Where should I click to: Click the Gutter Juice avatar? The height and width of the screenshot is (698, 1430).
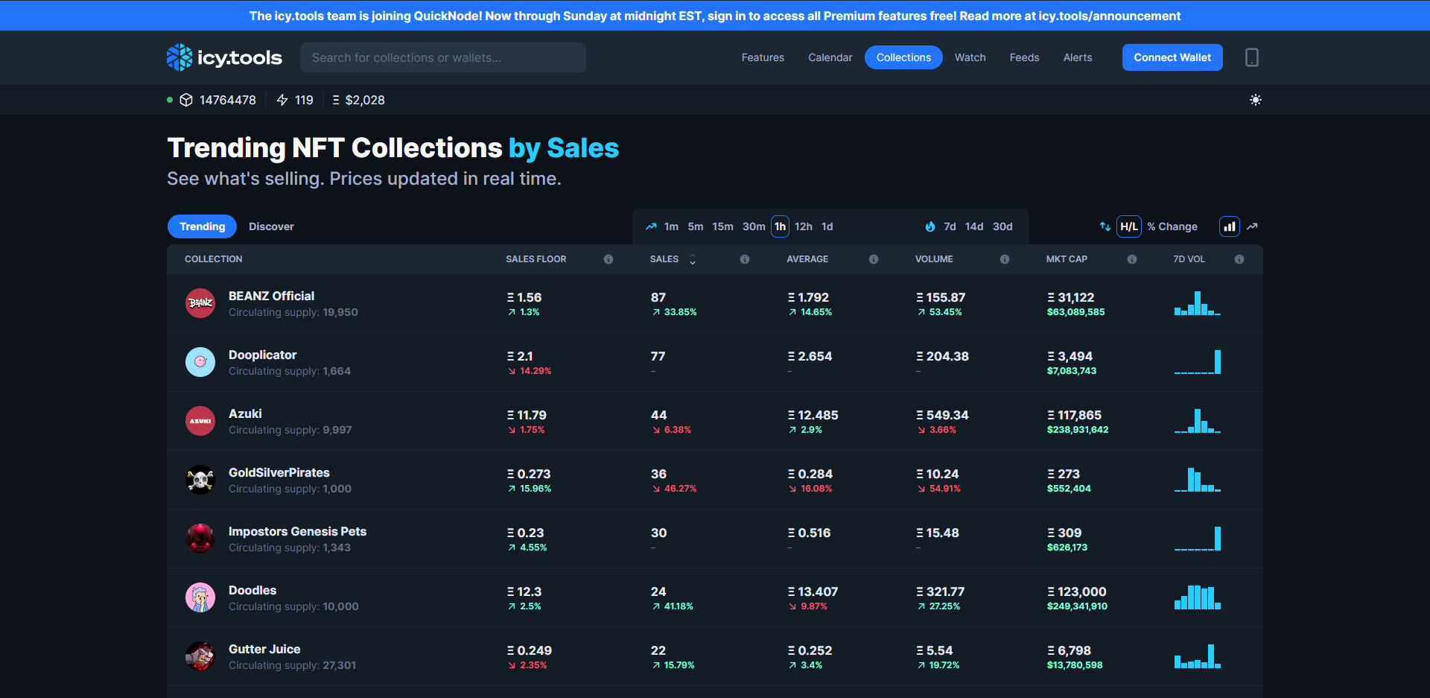pyautogui.click(x=200, y=656)
